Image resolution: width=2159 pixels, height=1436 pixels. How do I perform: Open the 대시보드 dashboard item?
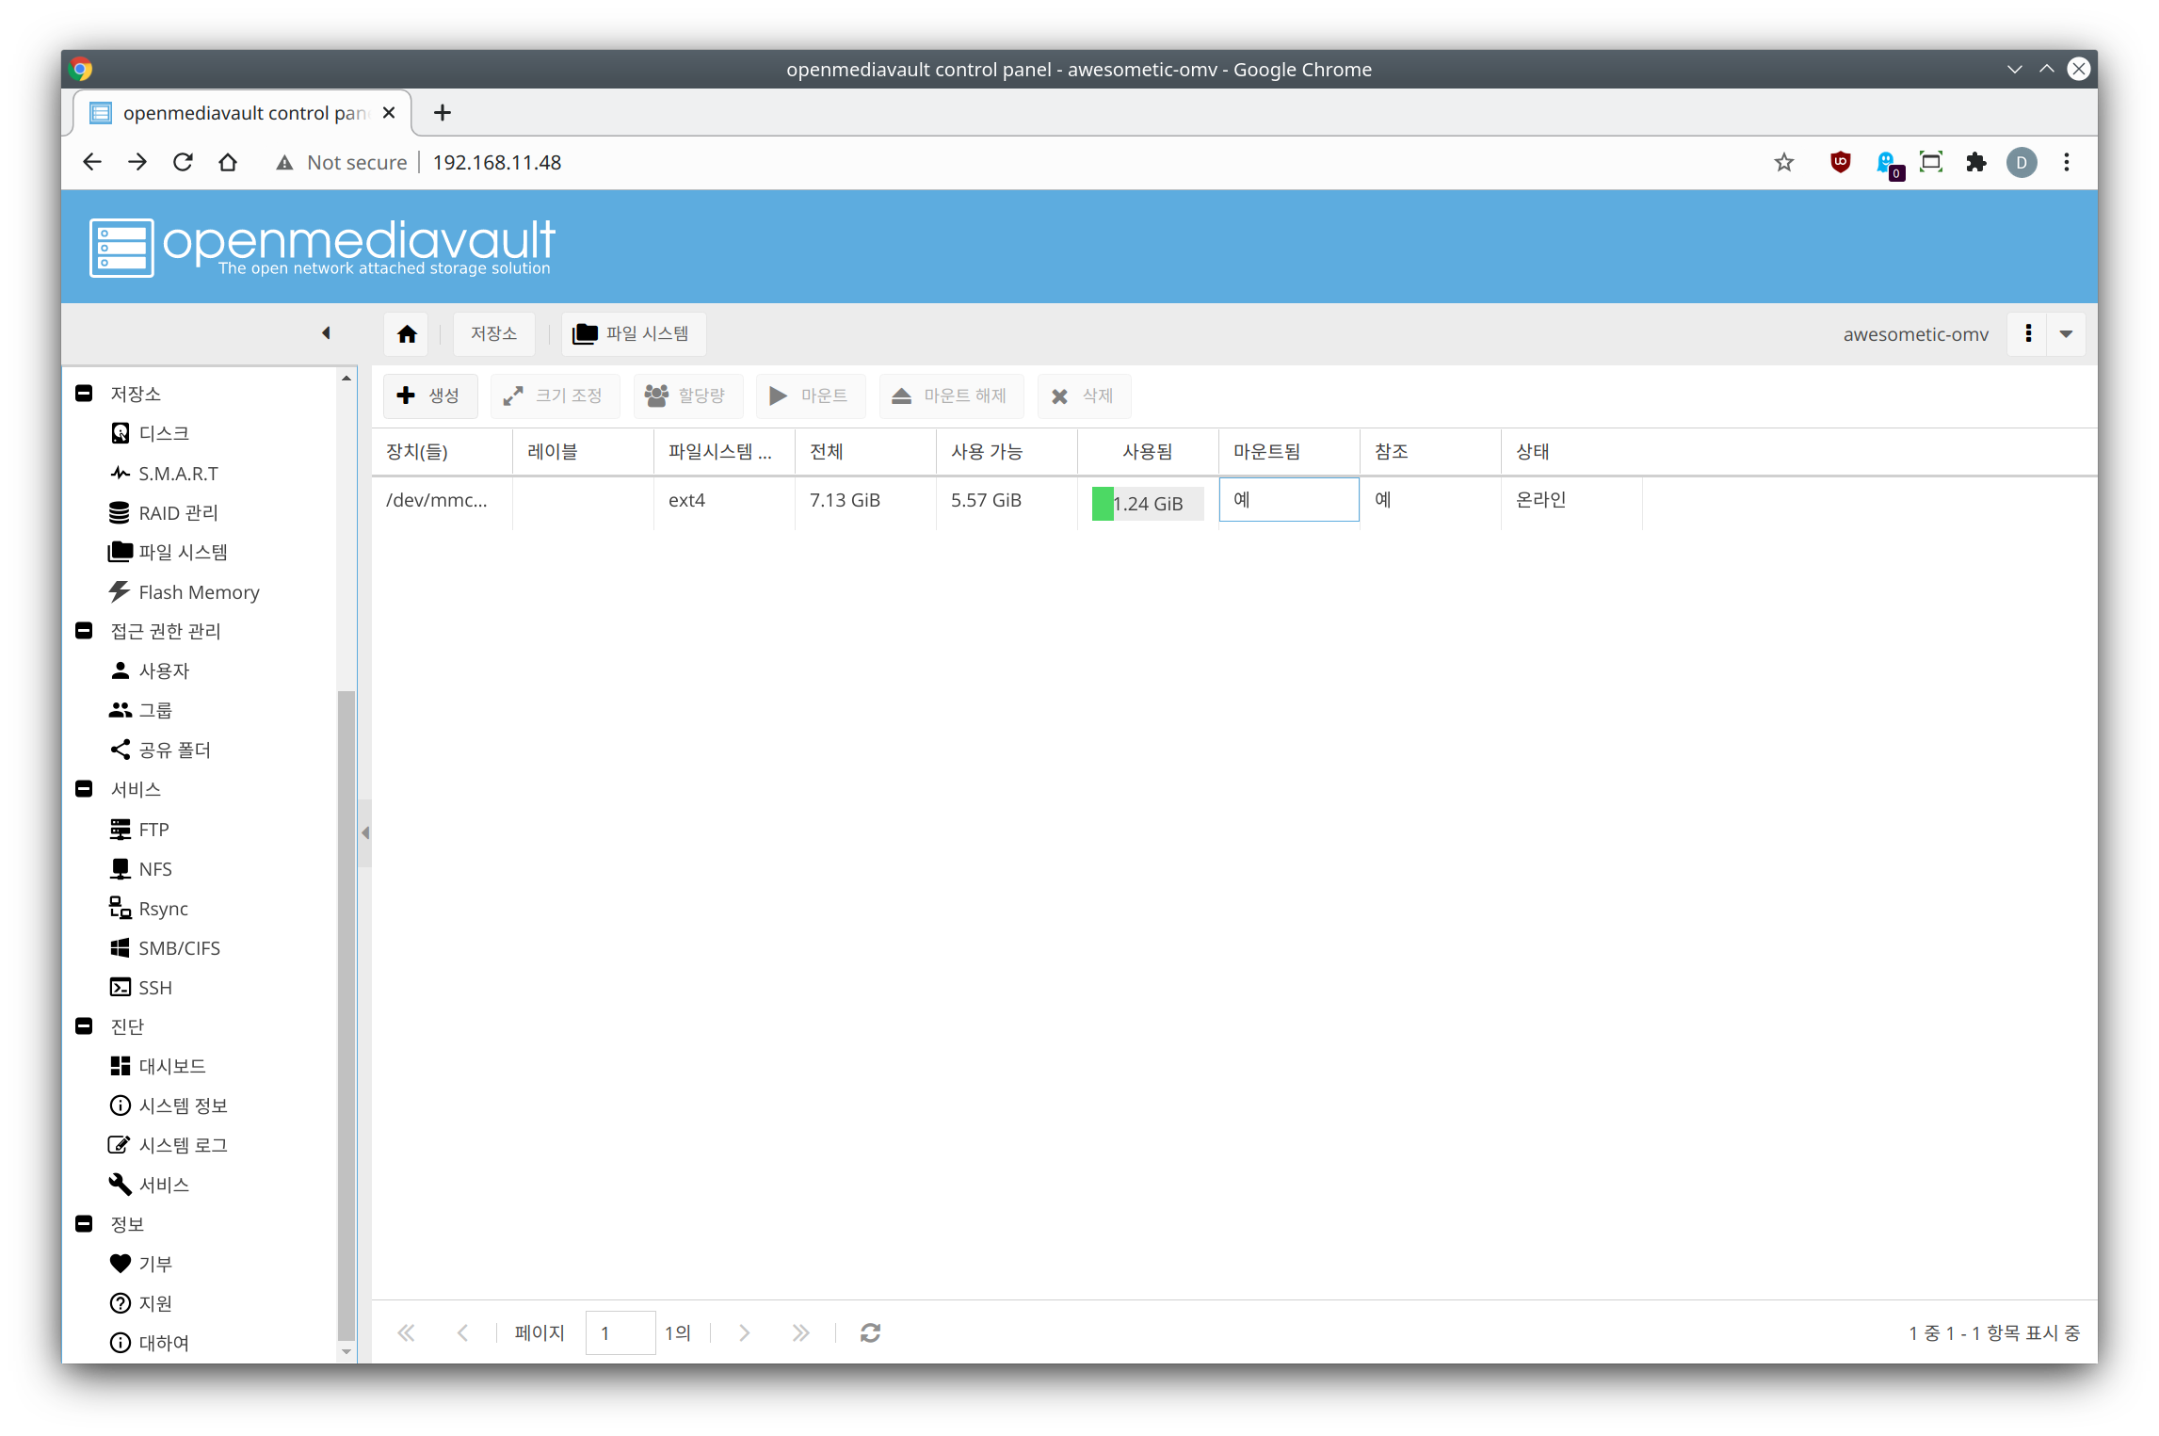tap(171, 1066)
